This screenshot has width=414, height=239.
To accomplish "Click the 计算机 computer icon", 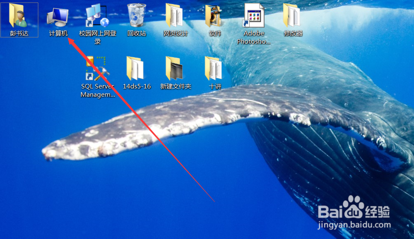I will (x=58, y=17).
